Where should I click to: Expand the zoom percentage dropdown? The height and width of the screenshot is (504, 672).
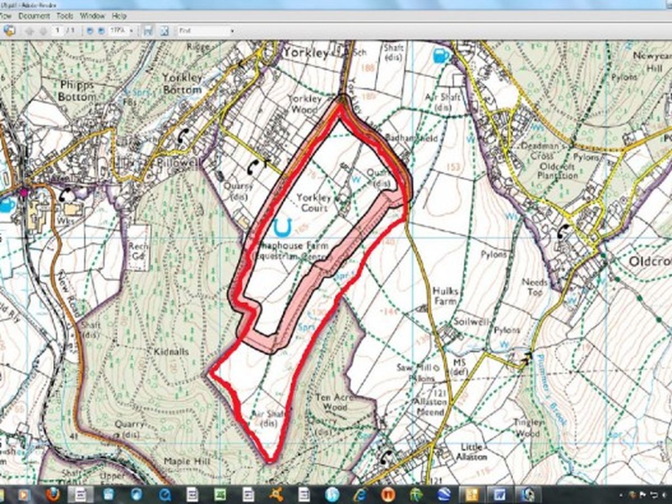tap(131, 31)
